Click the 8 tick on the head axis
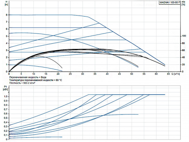 pyautogui.click(x=7, y=15)
